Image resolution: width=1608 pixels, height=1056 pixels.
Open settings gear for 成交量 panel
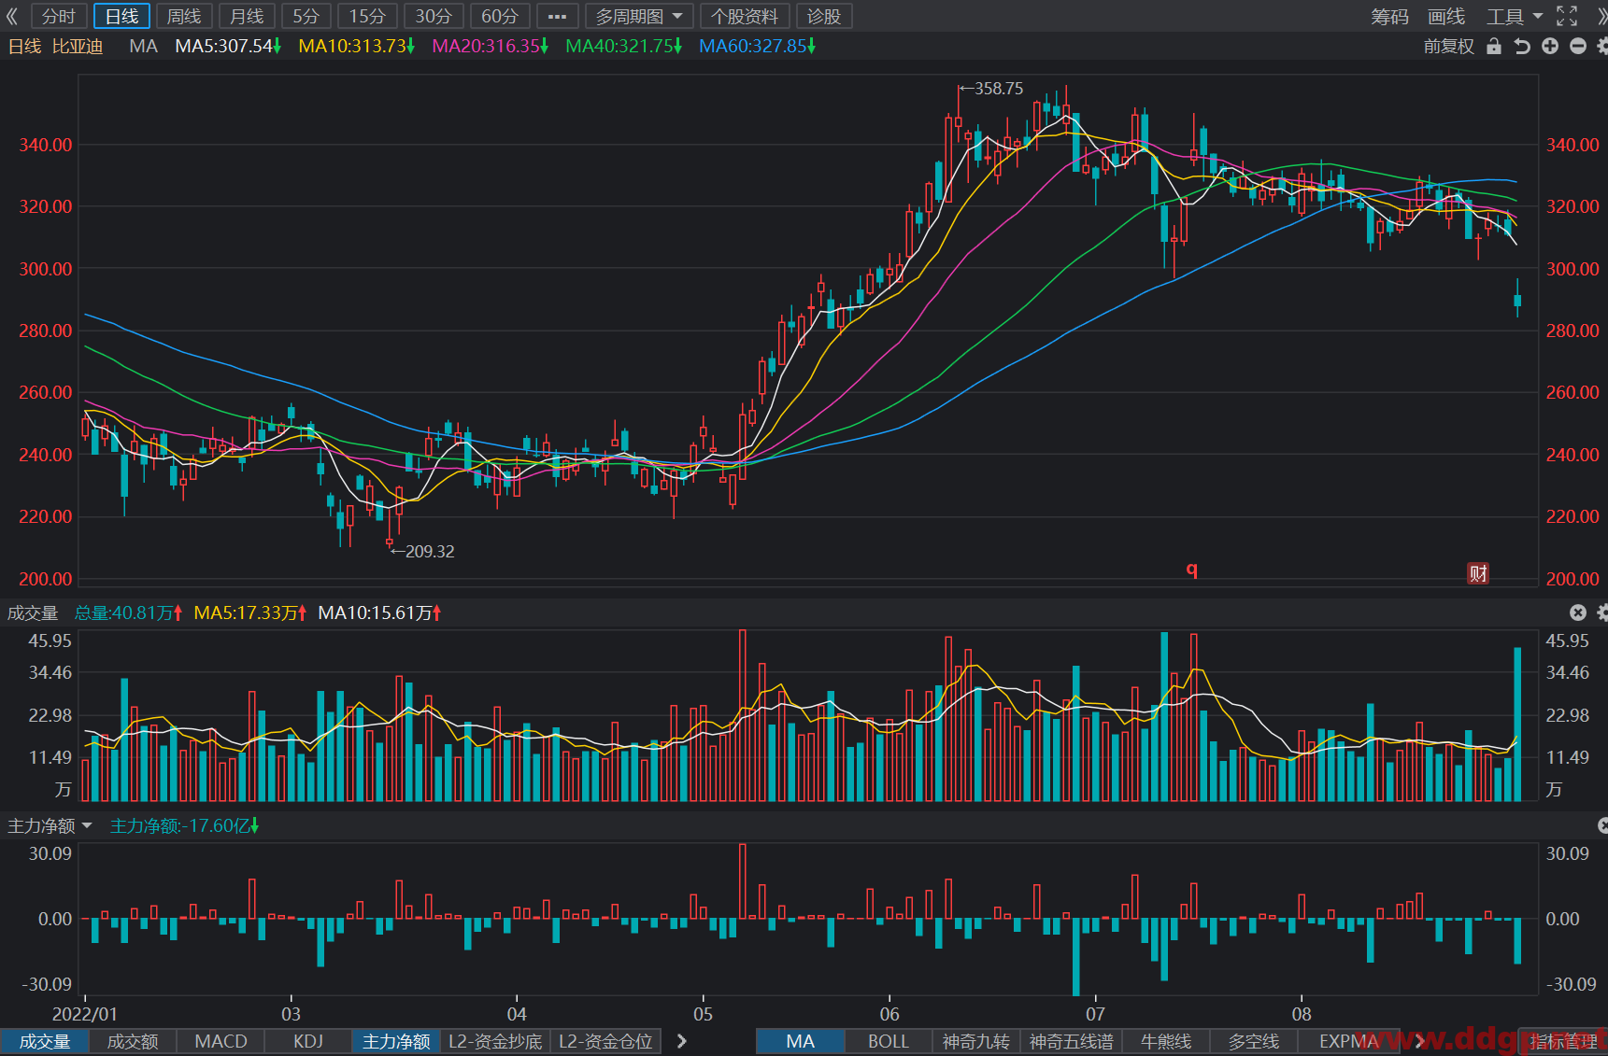click(1602, 612)
